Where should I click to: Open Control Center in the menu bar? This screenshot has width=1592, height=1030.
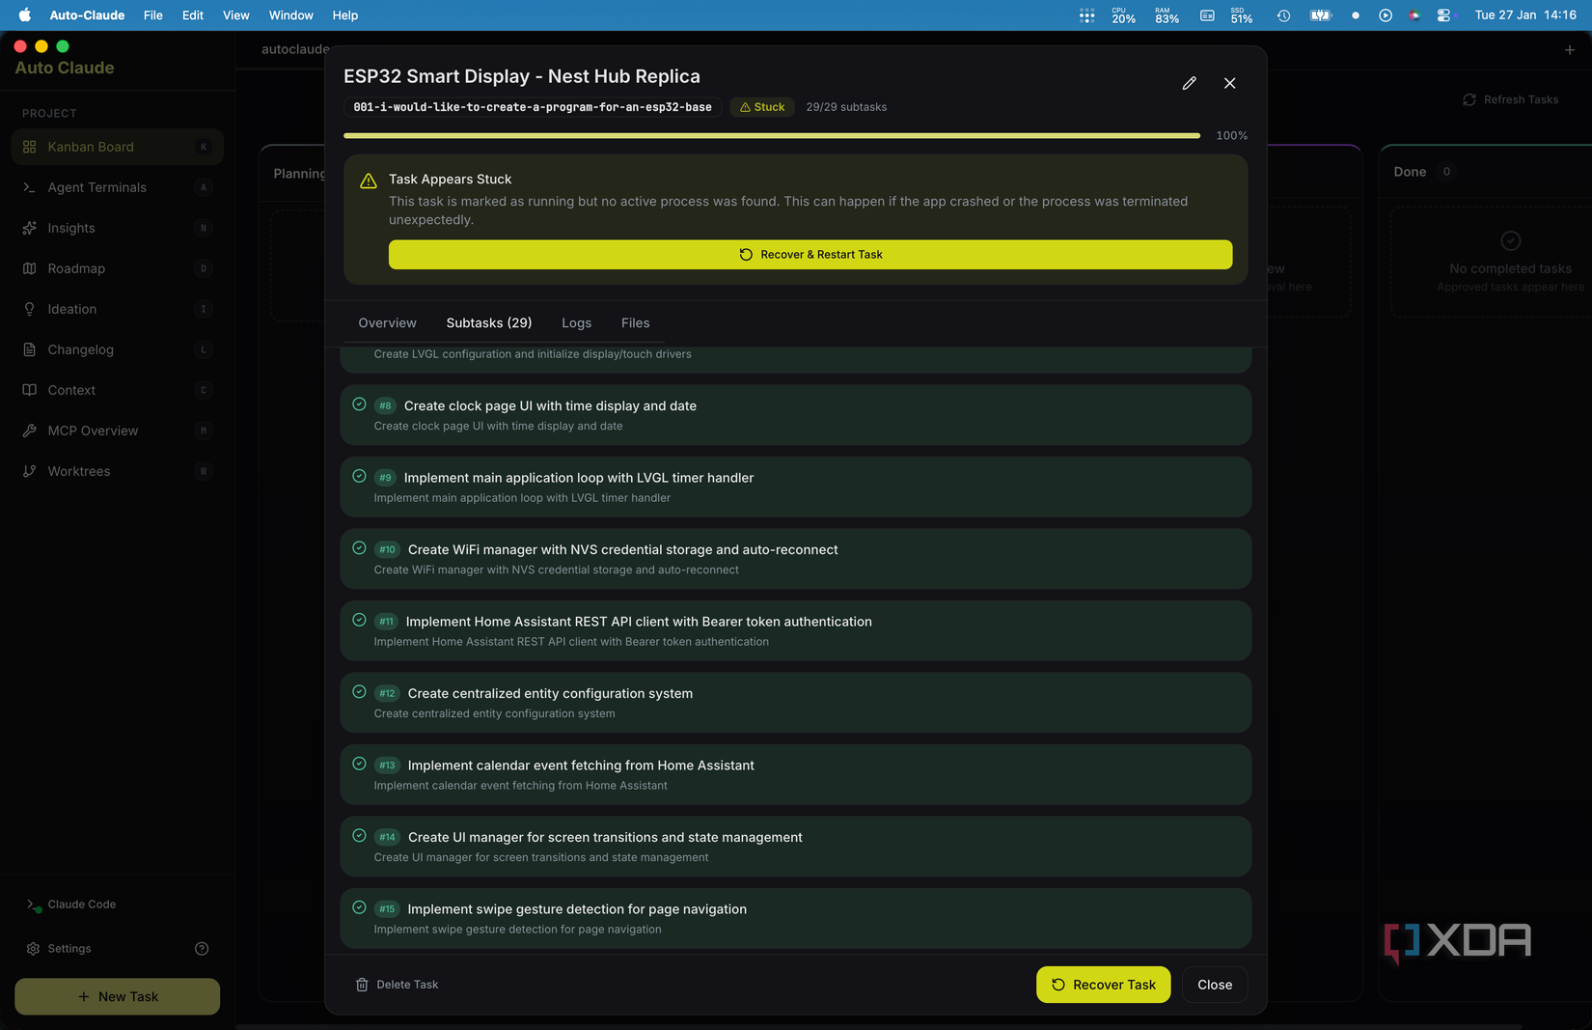pyautogui.click(x=1443, y=15)
